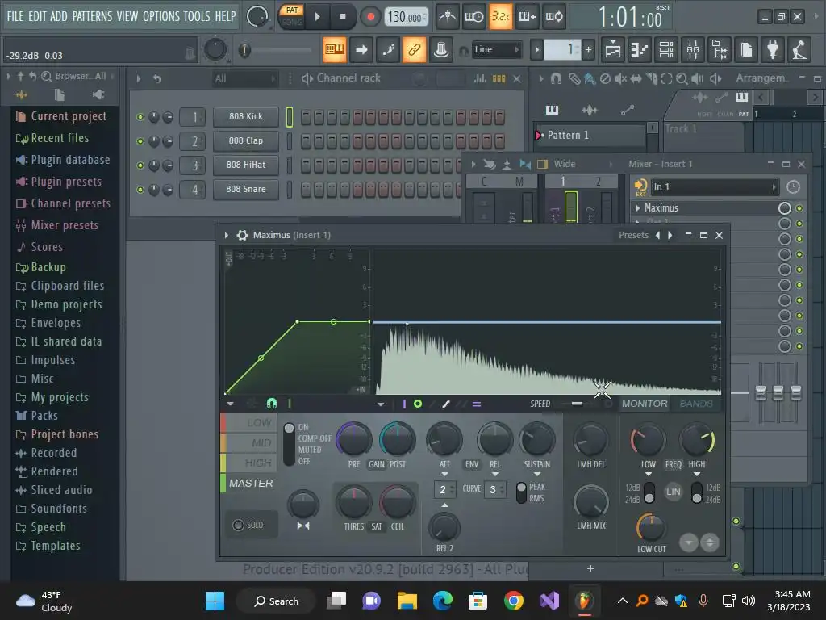The width and height of the screenshot is (826, 620).
Task: Arm the record button
Action: tap(370, 17)
